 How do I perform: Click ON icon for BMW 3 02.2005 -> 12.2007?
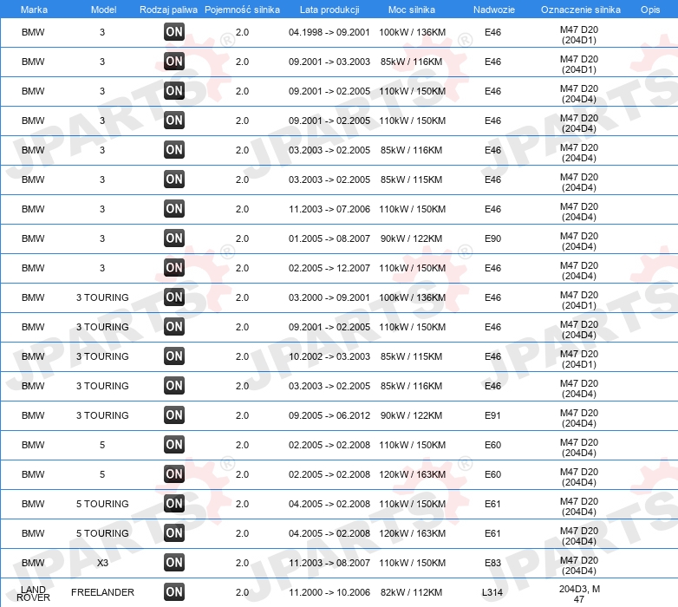pyautogui.click(x=174, y=268)
